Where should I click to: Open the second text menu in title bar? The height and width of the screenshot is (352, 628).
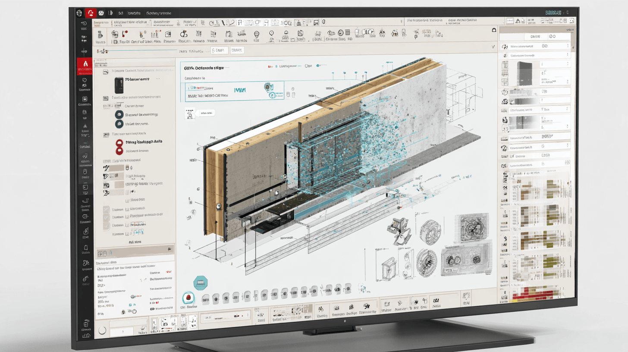pyautogui.click(x=158, y=13)
